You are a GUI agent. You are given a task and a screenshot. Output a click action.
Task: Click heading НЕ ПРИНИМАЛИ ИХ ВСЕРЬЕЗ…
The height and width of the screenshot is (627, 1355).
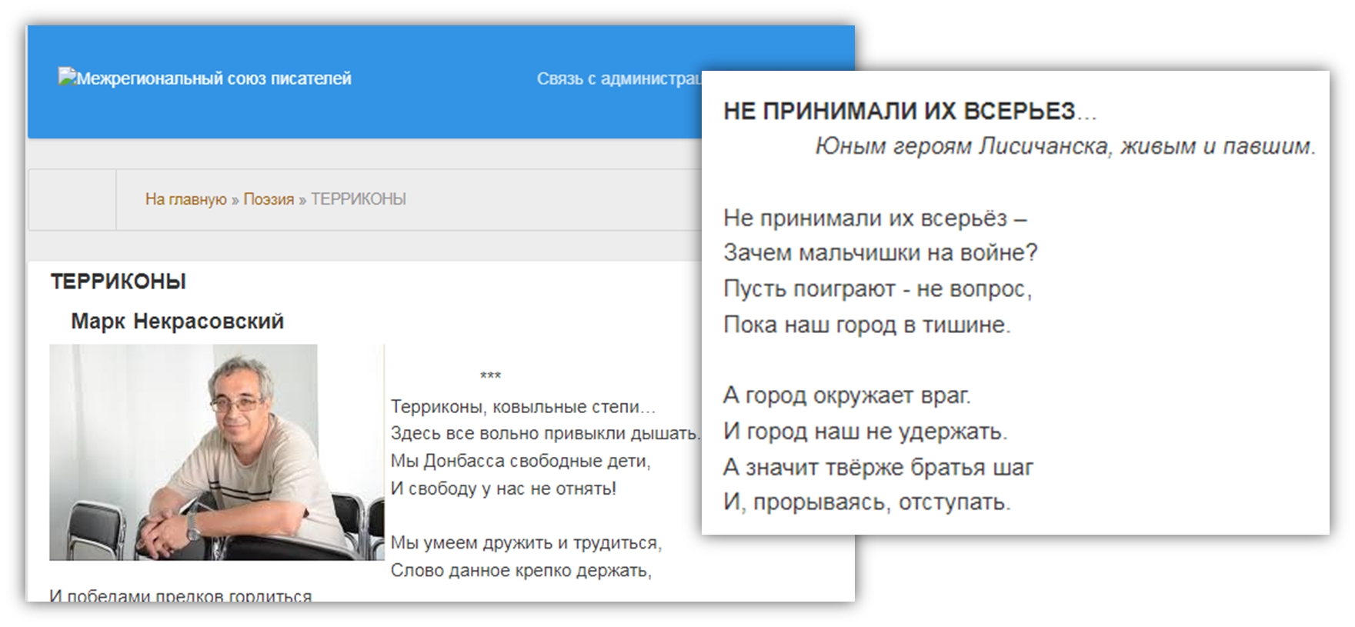pos(909,112)
